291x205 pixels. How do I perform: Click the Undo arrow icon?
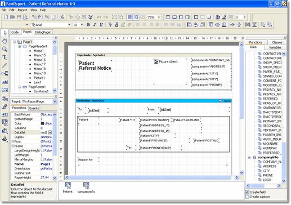[x=99, y=17]
